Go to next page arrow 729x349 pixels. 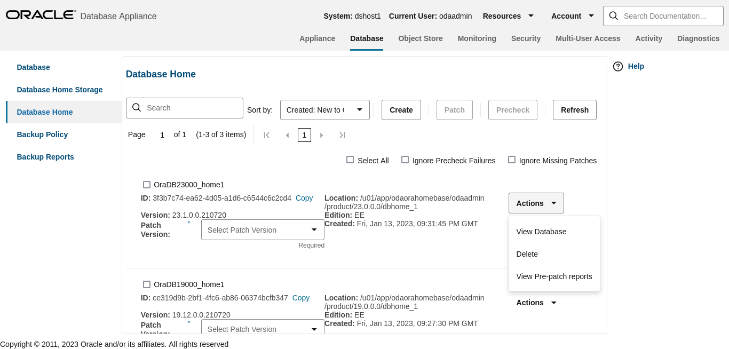tap(321, 135)
